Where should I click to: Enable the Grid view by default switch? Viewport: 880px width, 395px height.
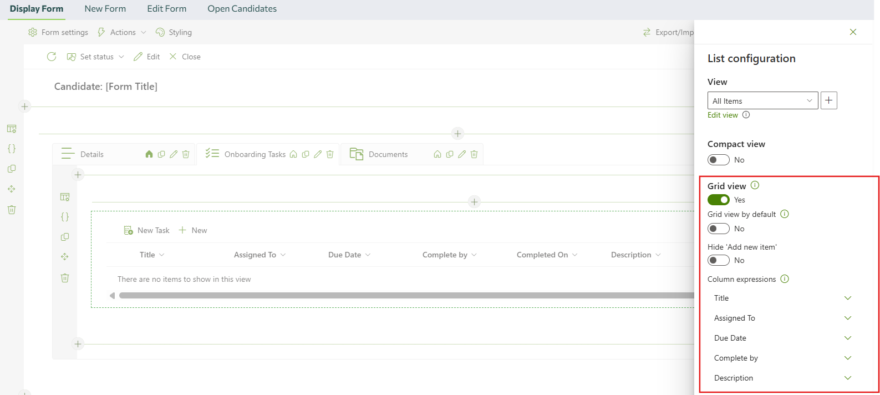pyautogui.click(x=719, y=229)
